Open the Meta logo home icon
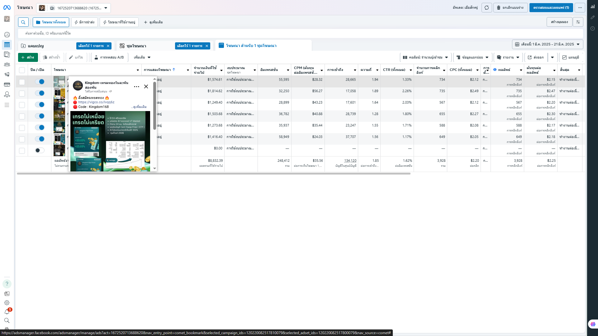The image size is (598, 336). 7,7
